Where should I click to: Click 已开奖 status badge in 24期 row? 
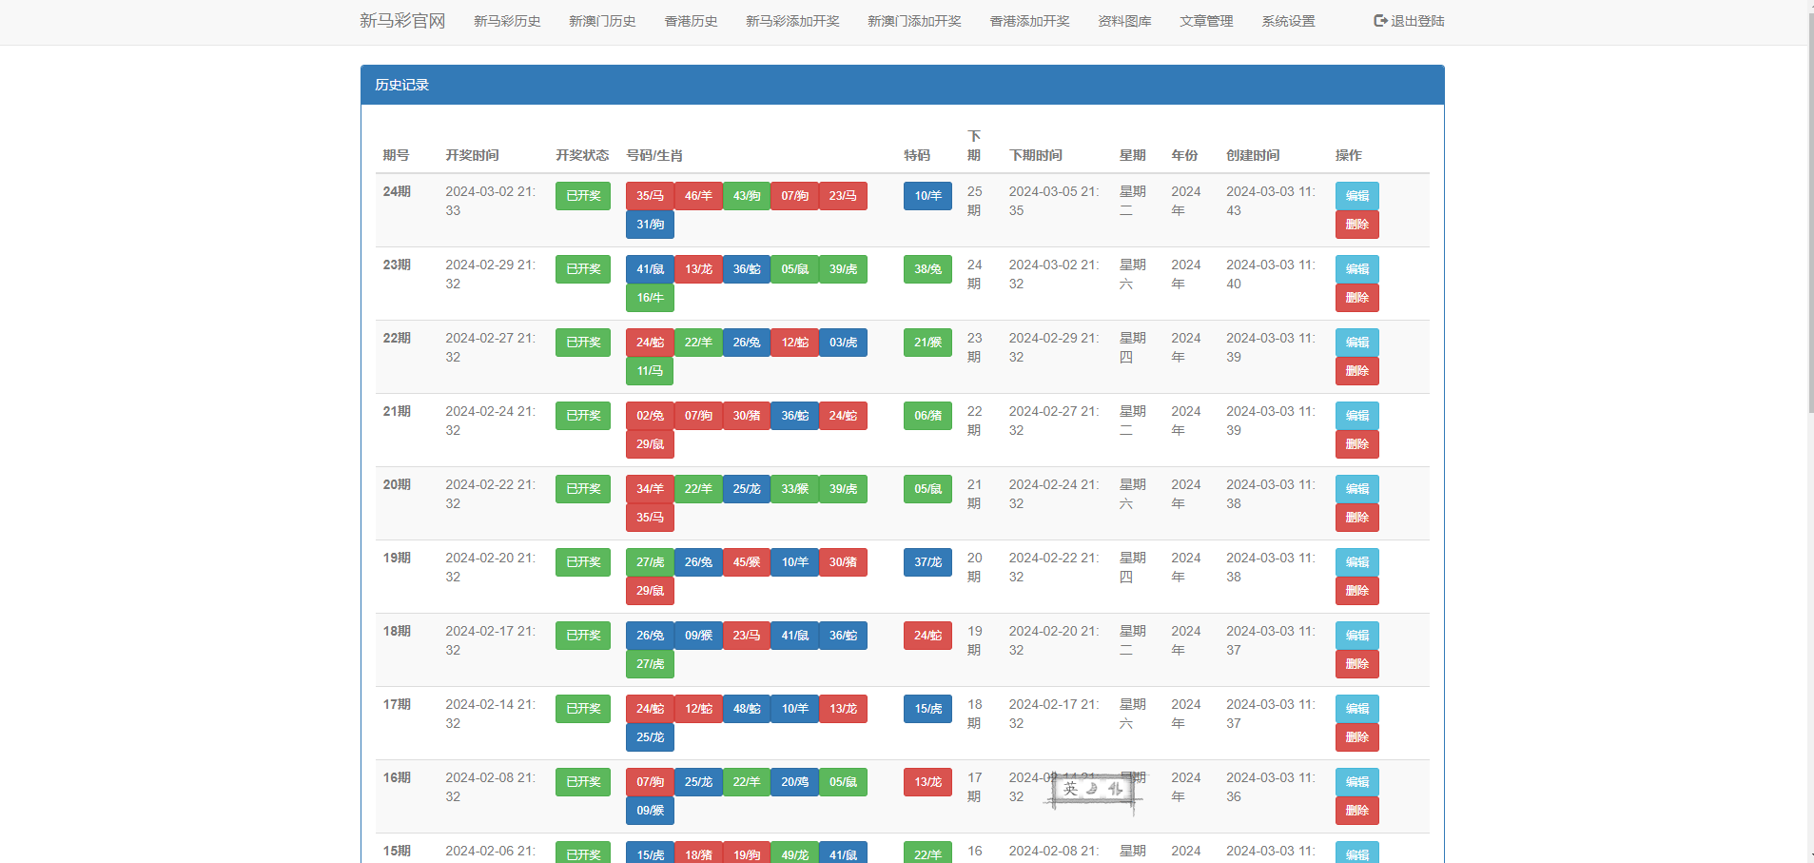(x=583, y=196)
